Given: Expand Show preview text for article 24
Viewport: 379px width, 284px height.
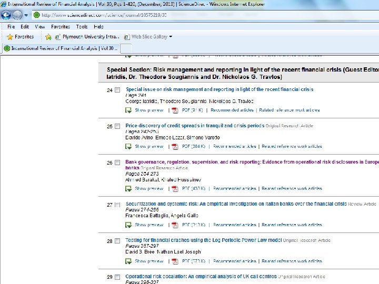Looking at the screenshot, I should 149,110.
